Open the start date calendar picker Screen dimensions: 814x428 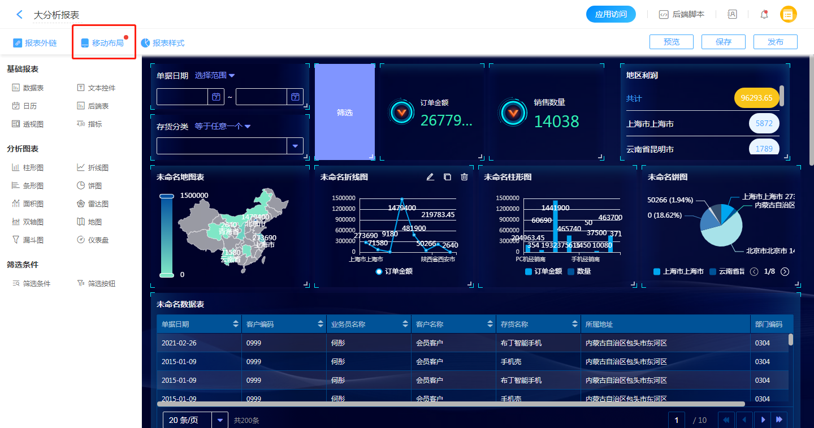[x=216, y=97]
